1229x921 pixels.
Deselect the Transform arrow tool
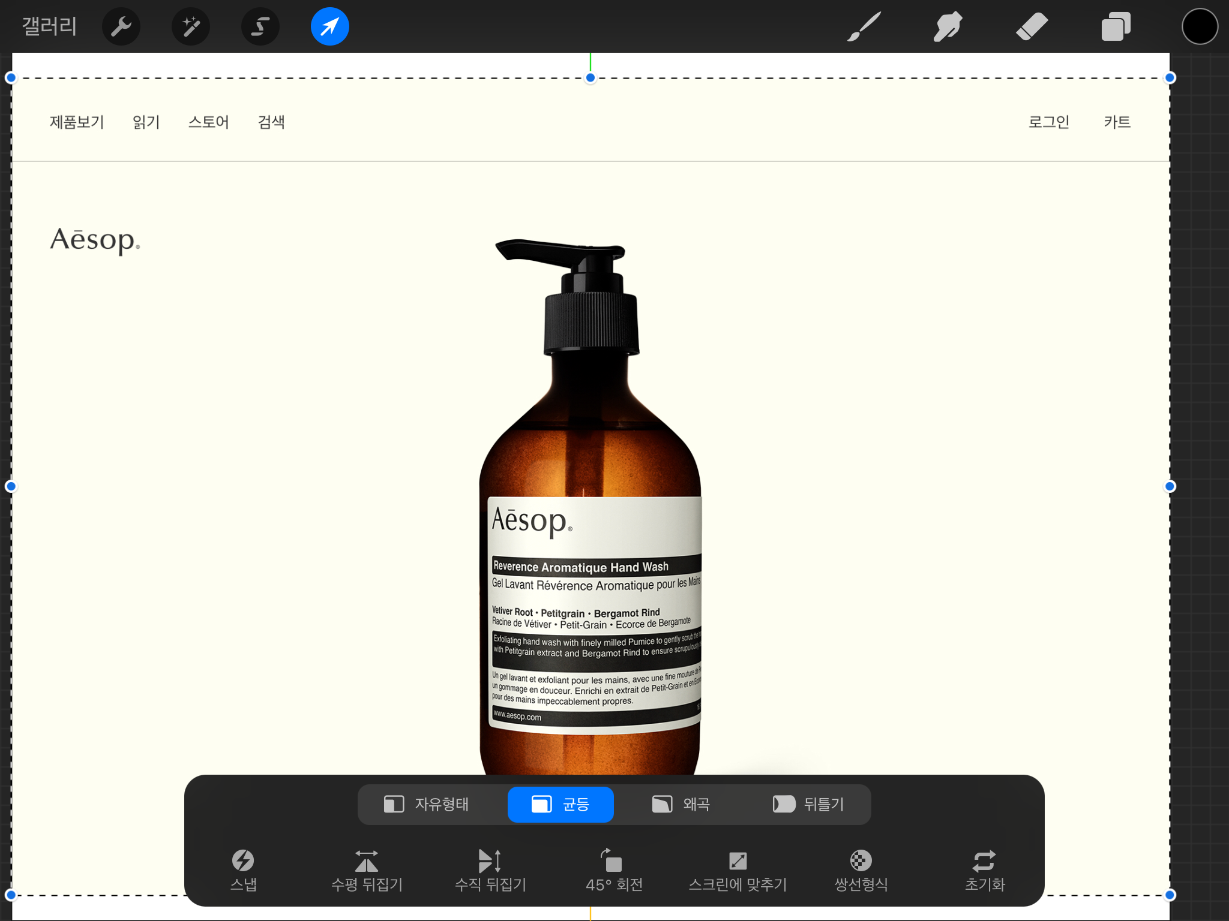coord(329,26)
